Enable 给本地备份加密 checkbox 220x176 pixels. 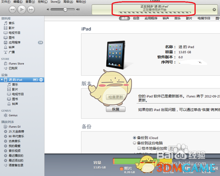(x=139, y=148)
